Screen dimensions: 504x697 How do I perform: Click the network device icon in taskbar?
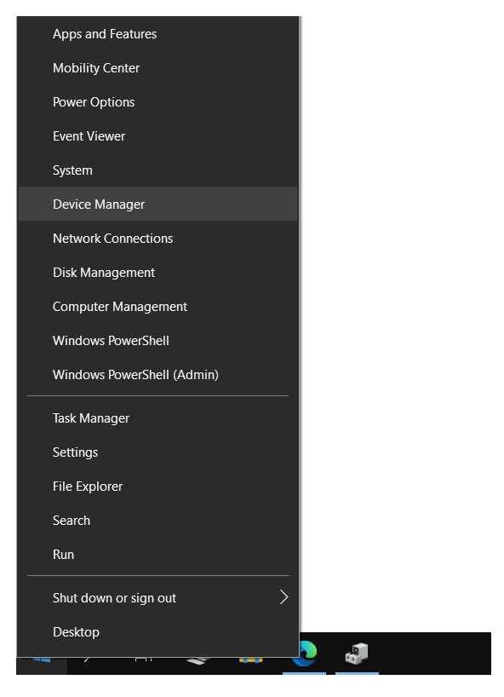click(357, 654)
